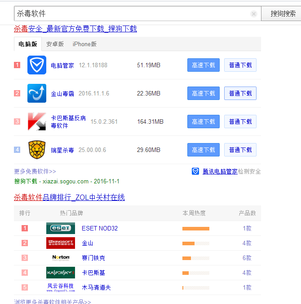Click the ESET brand logo

(x=61, y=228)
